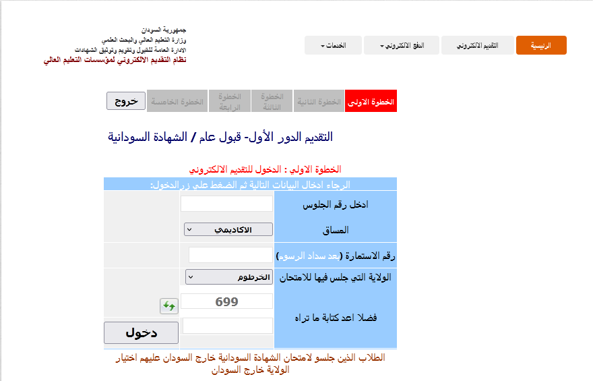This screenshot has height=381, width=593.
Task: Click the red الخطوة الاولي heading text
Action: pyautogui.click(x=265, y=169)
